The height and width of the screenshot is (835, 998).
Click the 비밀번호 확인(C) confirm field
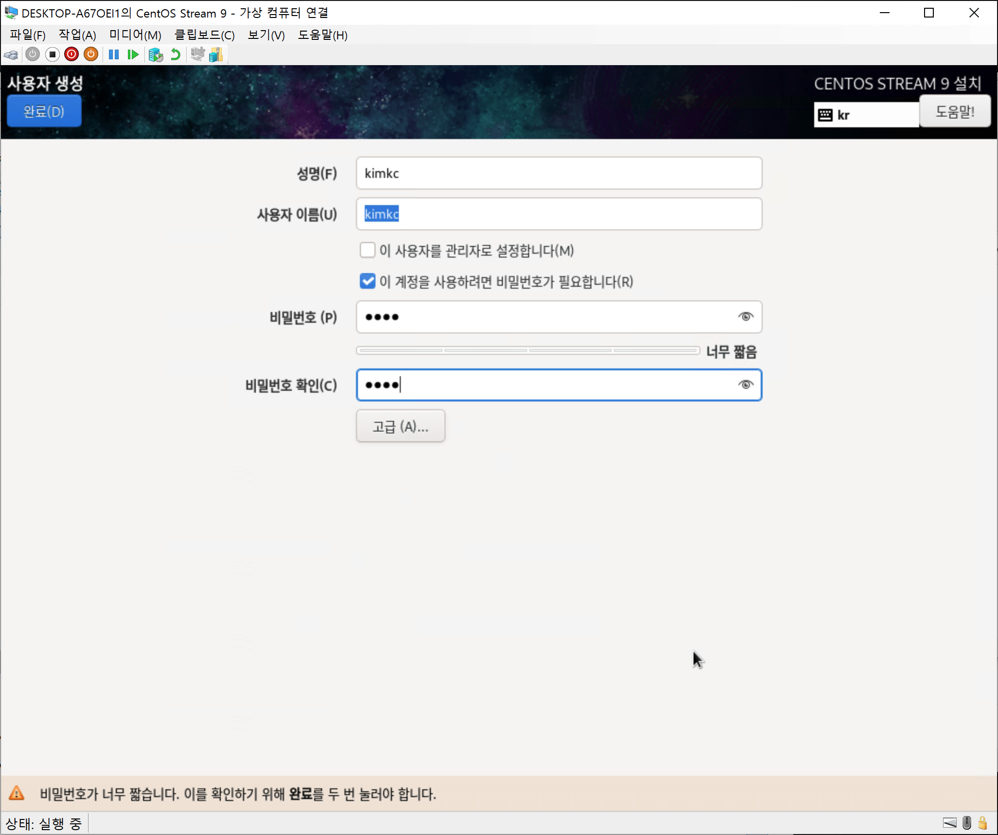click(559, 385)
